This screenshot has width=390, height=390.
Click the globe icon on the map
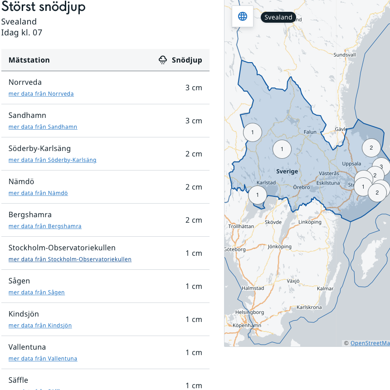pos(243,16)
